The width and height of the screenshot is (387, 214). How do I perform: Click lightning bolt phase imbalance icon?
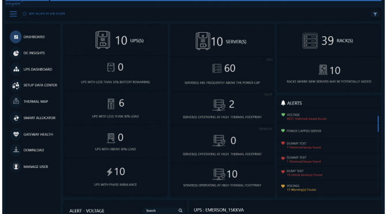pos(109,172)
